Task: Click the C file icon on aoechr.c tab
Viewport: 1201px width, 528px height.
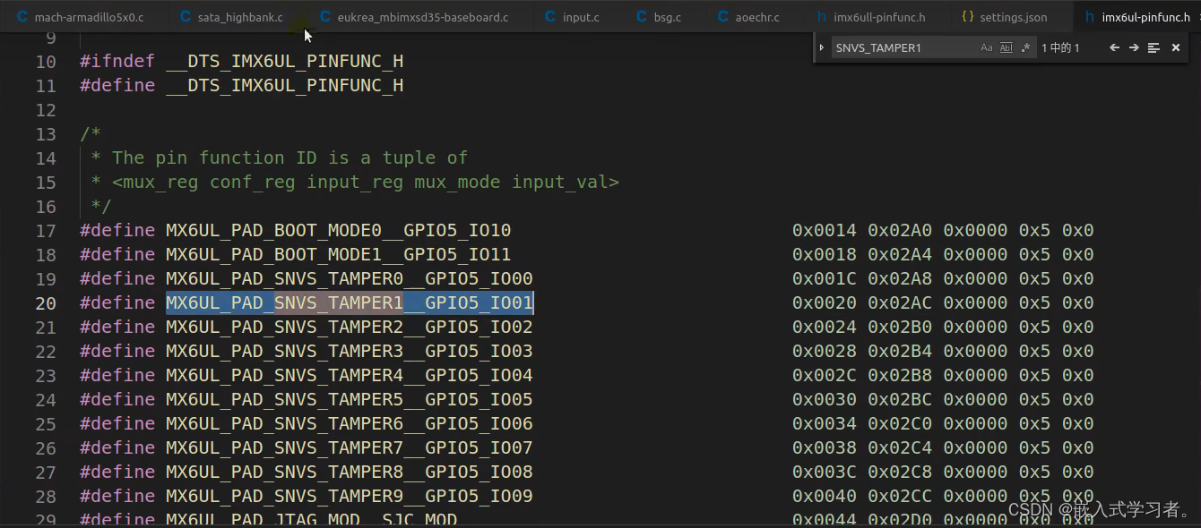Action: [723, 17]
